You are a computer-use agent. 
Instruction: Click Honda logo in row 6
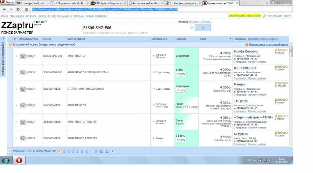point(23,138)
